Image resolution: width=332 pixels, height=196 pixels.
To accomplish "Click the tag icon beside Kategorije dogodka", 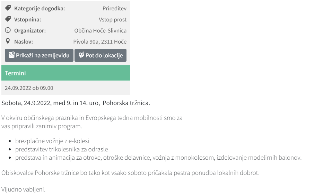I will click(8, 8).
